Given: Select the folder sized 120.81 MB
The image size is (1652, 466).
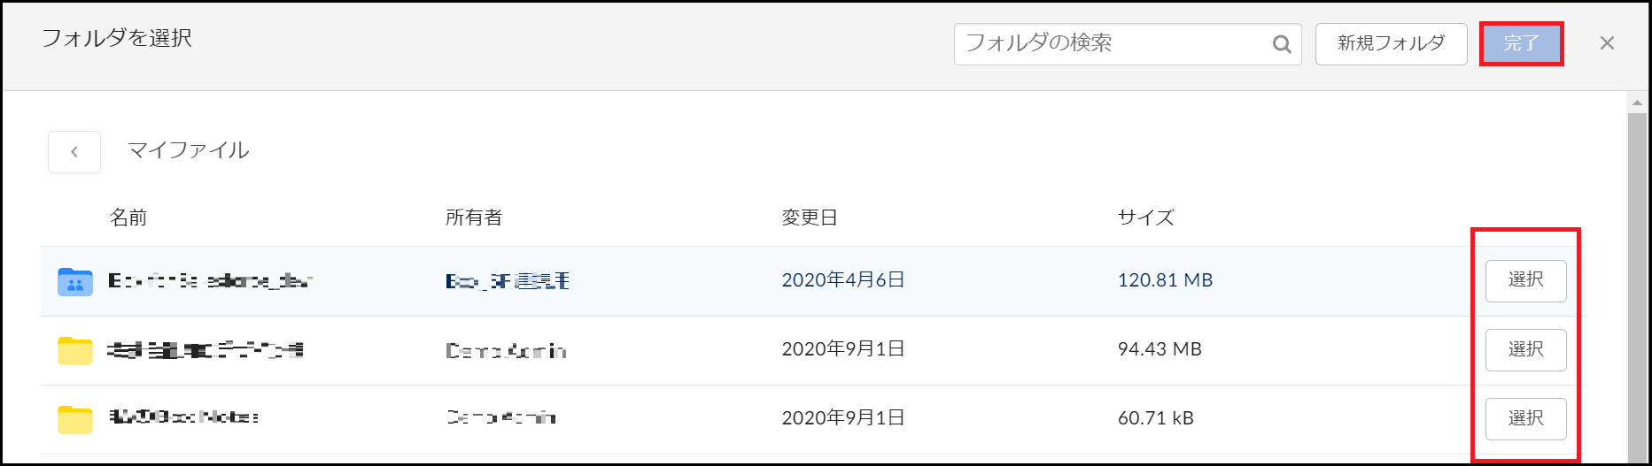Looking at the screenshot, I should pos(1525,280).
